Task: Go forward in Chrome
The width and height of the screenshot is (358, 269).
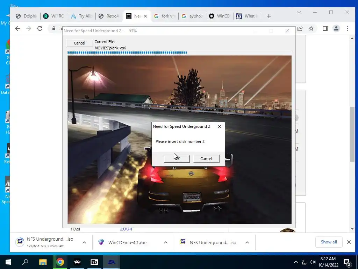Action: [29, 28]
